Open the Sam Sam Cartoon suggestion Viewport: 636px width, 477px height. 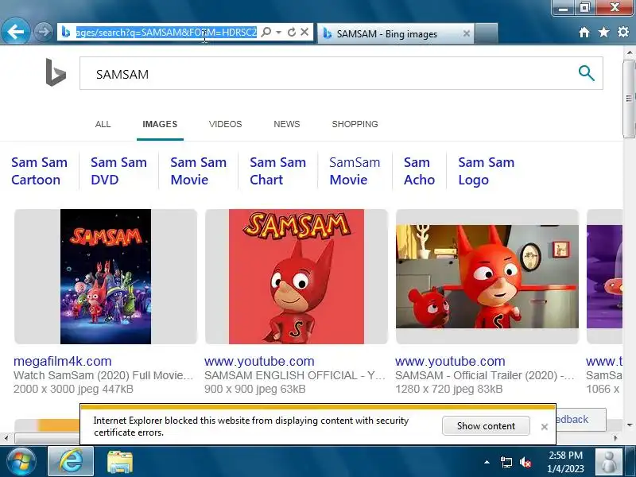pos(39,171)
